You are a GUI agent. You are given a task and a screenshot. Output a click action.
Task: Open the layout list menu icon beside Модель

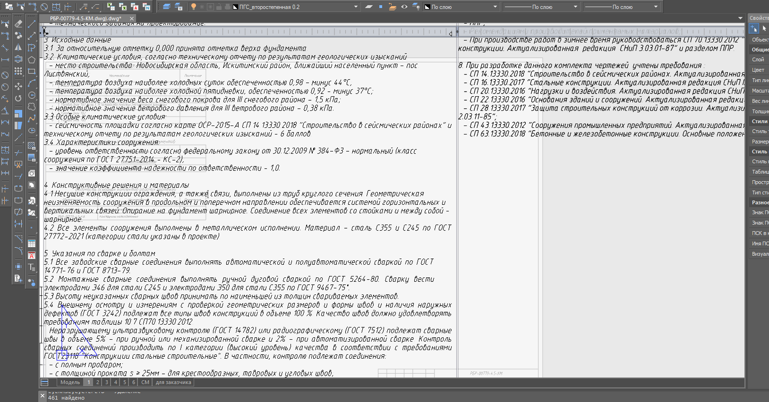pos(45,382)
